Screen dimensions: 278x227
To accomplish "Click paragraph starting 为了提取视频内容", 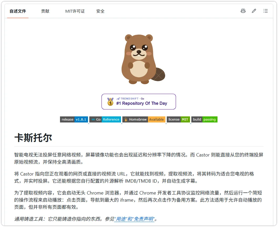I will click(138, 200).
